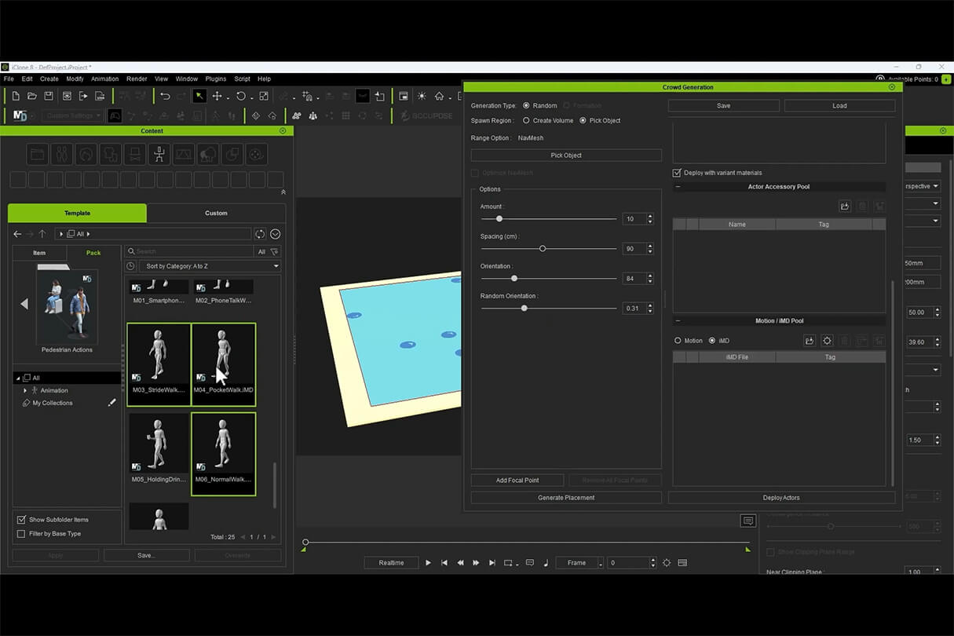Click the import icon in Motion / iMD Pool

[x=810, y=341]
